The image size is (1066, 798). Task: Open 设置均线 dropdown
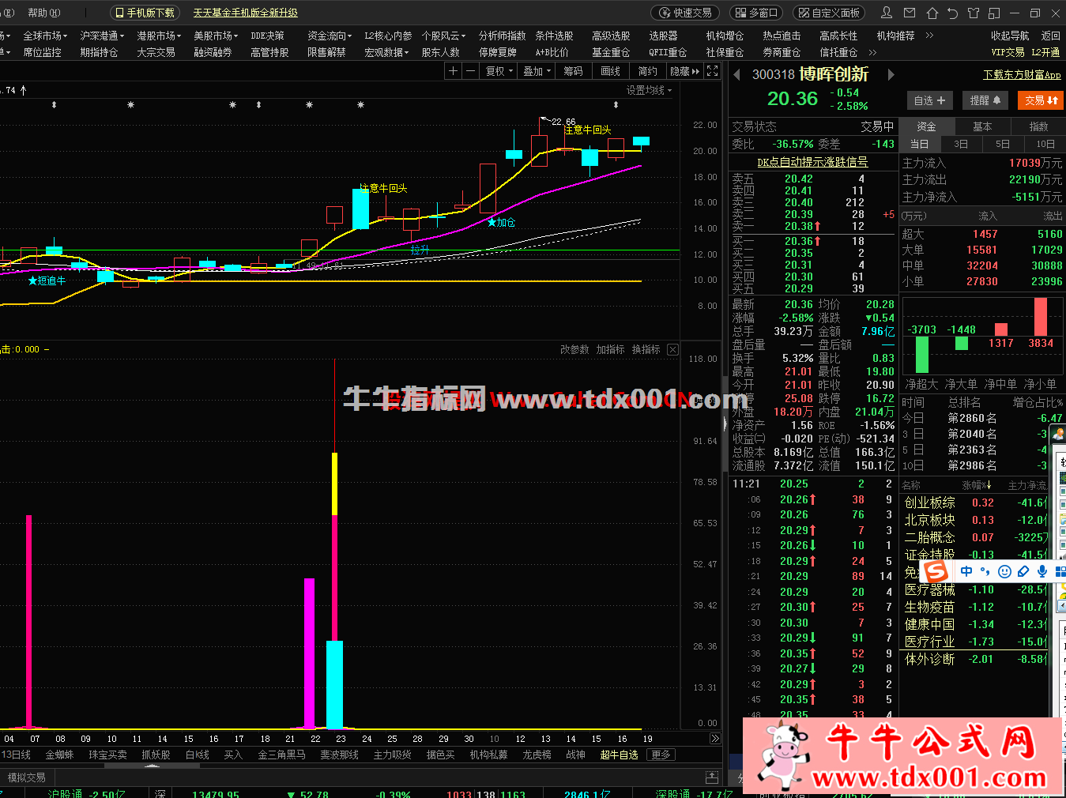[649, 90]
